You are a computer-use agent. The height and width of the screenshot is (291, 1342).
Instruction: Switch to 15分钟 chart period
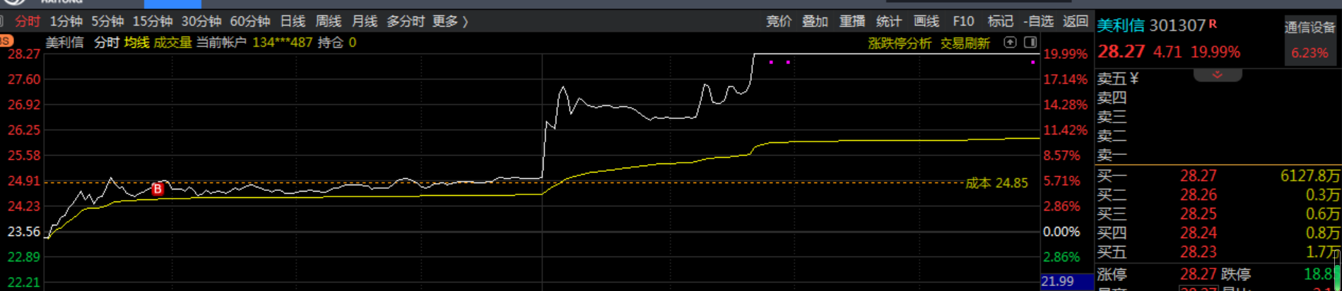153,21
